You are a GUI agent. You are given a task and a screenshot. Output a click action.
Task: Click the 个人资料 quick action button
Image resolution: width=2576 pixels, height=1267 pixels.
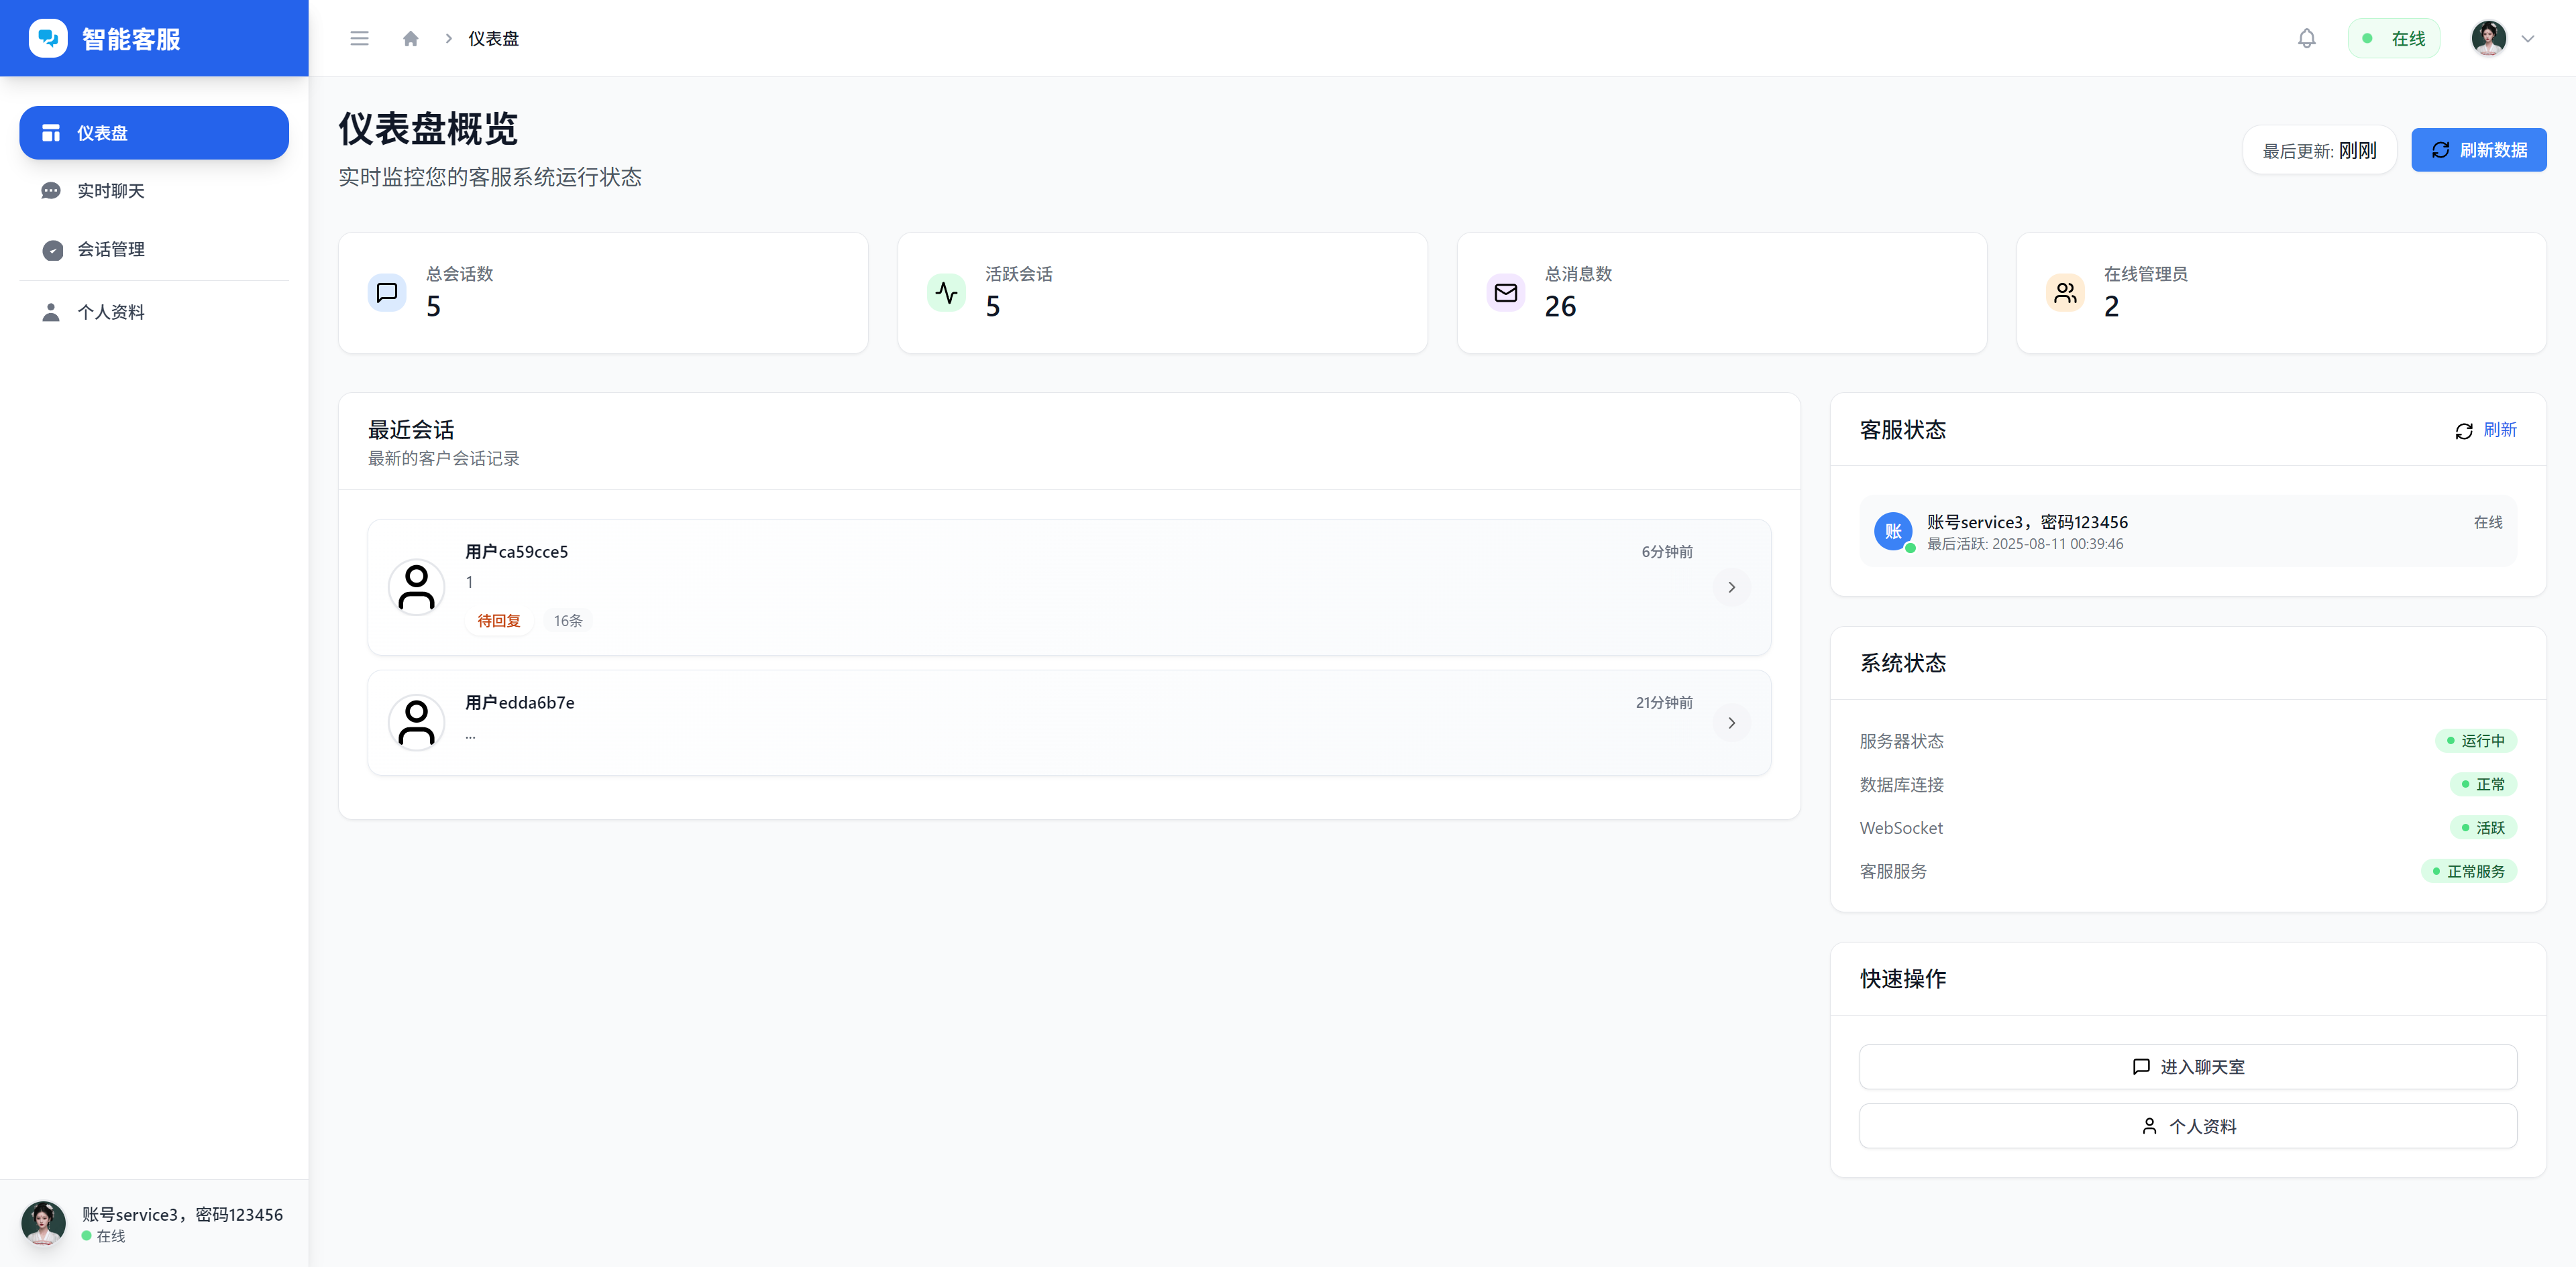click(2187, 1126)
